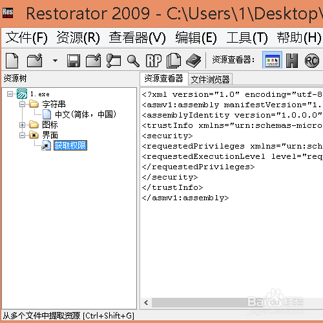323x323 pixels.
Task: Click the 获取权限 document icon
Action: (x=47, y=145)
